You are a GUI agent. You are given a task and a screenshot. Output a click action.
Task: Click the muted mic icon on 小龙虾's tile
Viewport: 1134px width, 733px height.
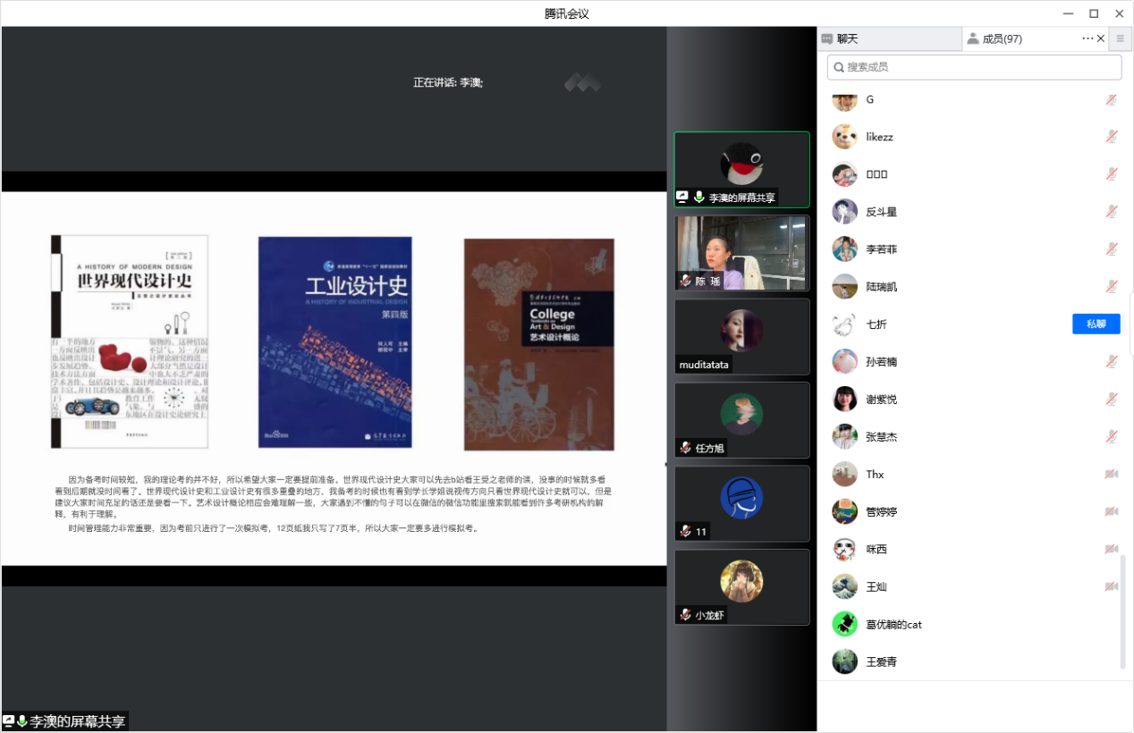[685, 614]
